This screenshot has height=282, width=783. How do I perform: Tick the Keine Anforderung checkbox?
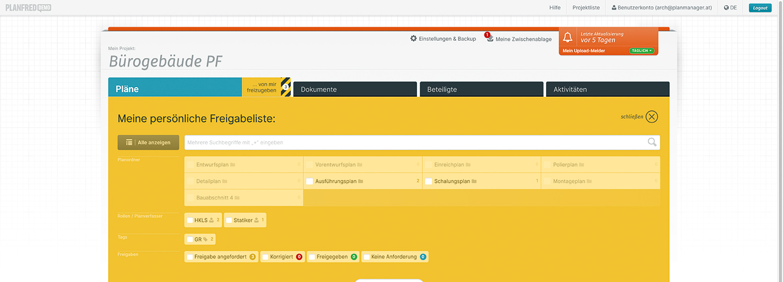[367, 257]
